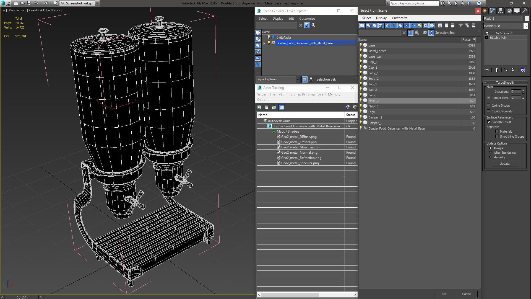This screenshot has height=299, width=531.
Task: Click Create New Layer icon in Scene Explorer
Action: [x=313, y=25]
